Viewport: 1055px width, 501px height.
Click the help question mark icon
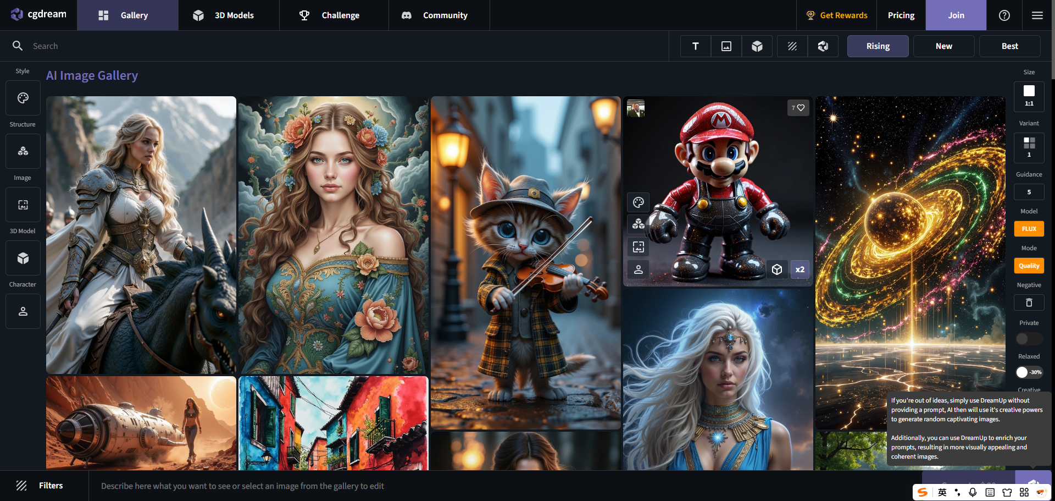[1004, 15]
